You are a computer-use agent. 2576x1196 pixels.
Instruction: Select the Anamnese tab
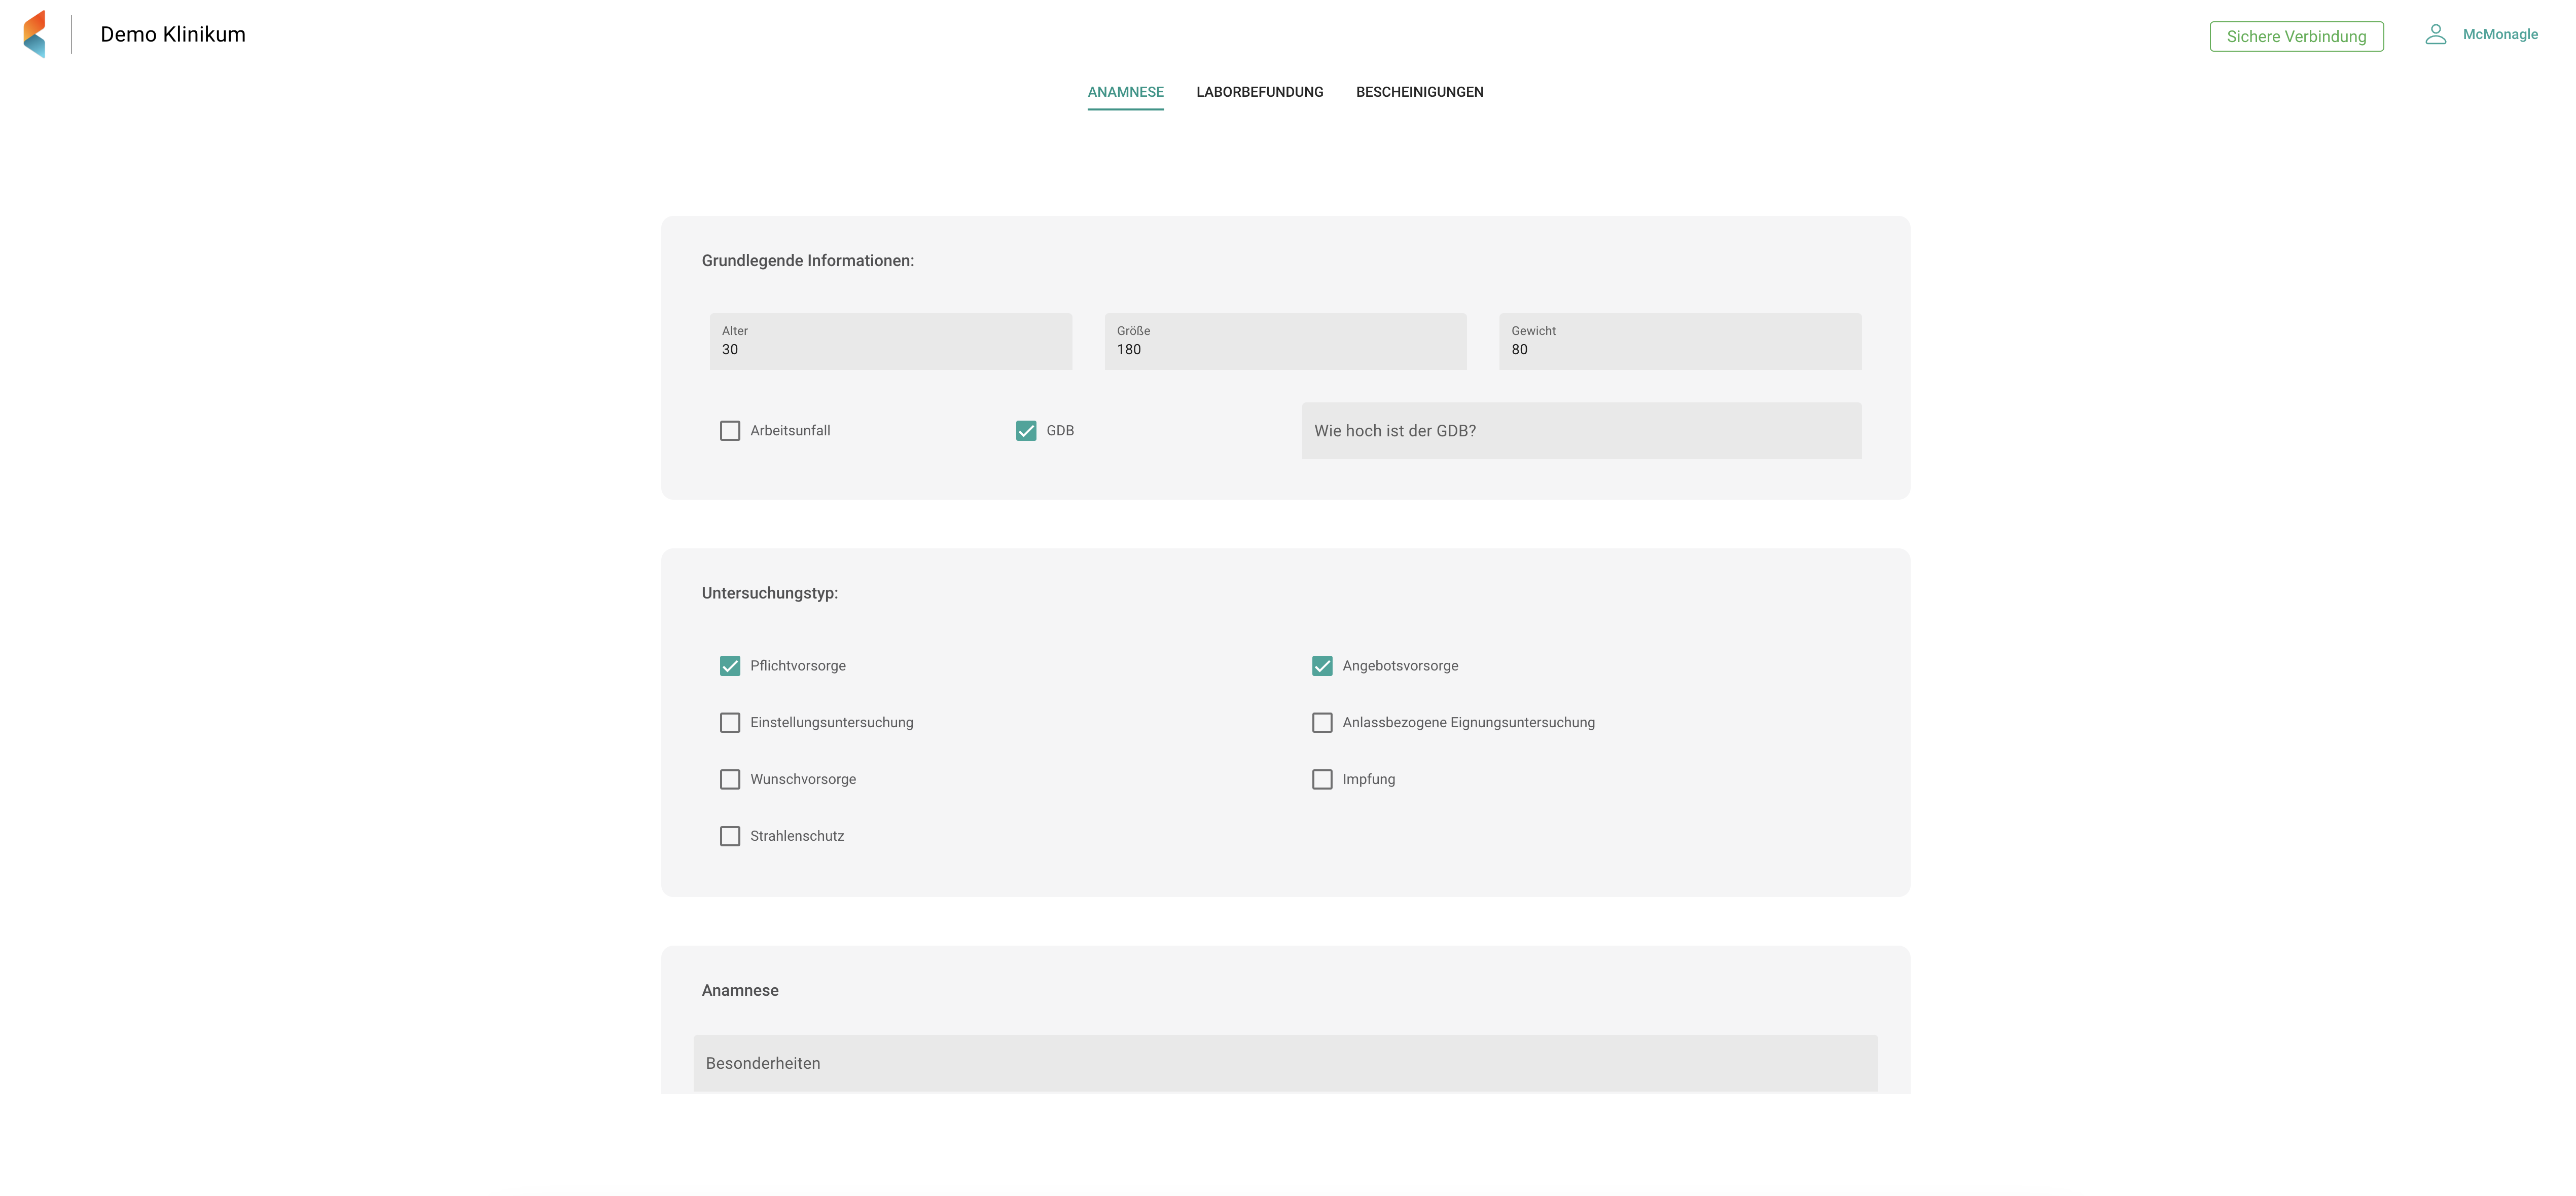click(x=1125, y=92)
